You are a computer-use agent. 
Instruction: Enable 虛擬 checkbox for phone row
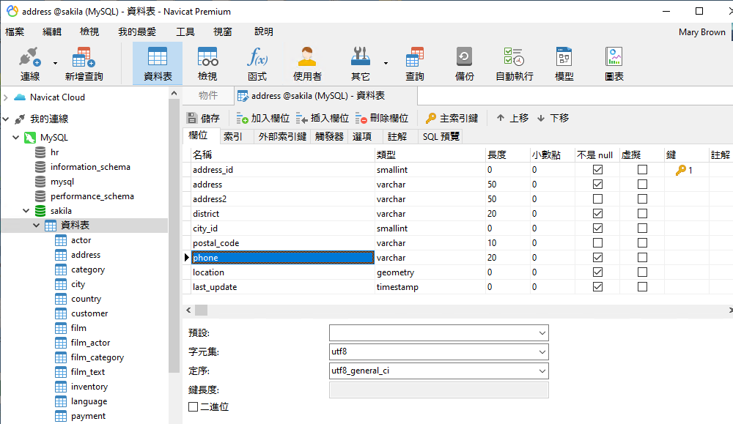[x=642, y=258]
